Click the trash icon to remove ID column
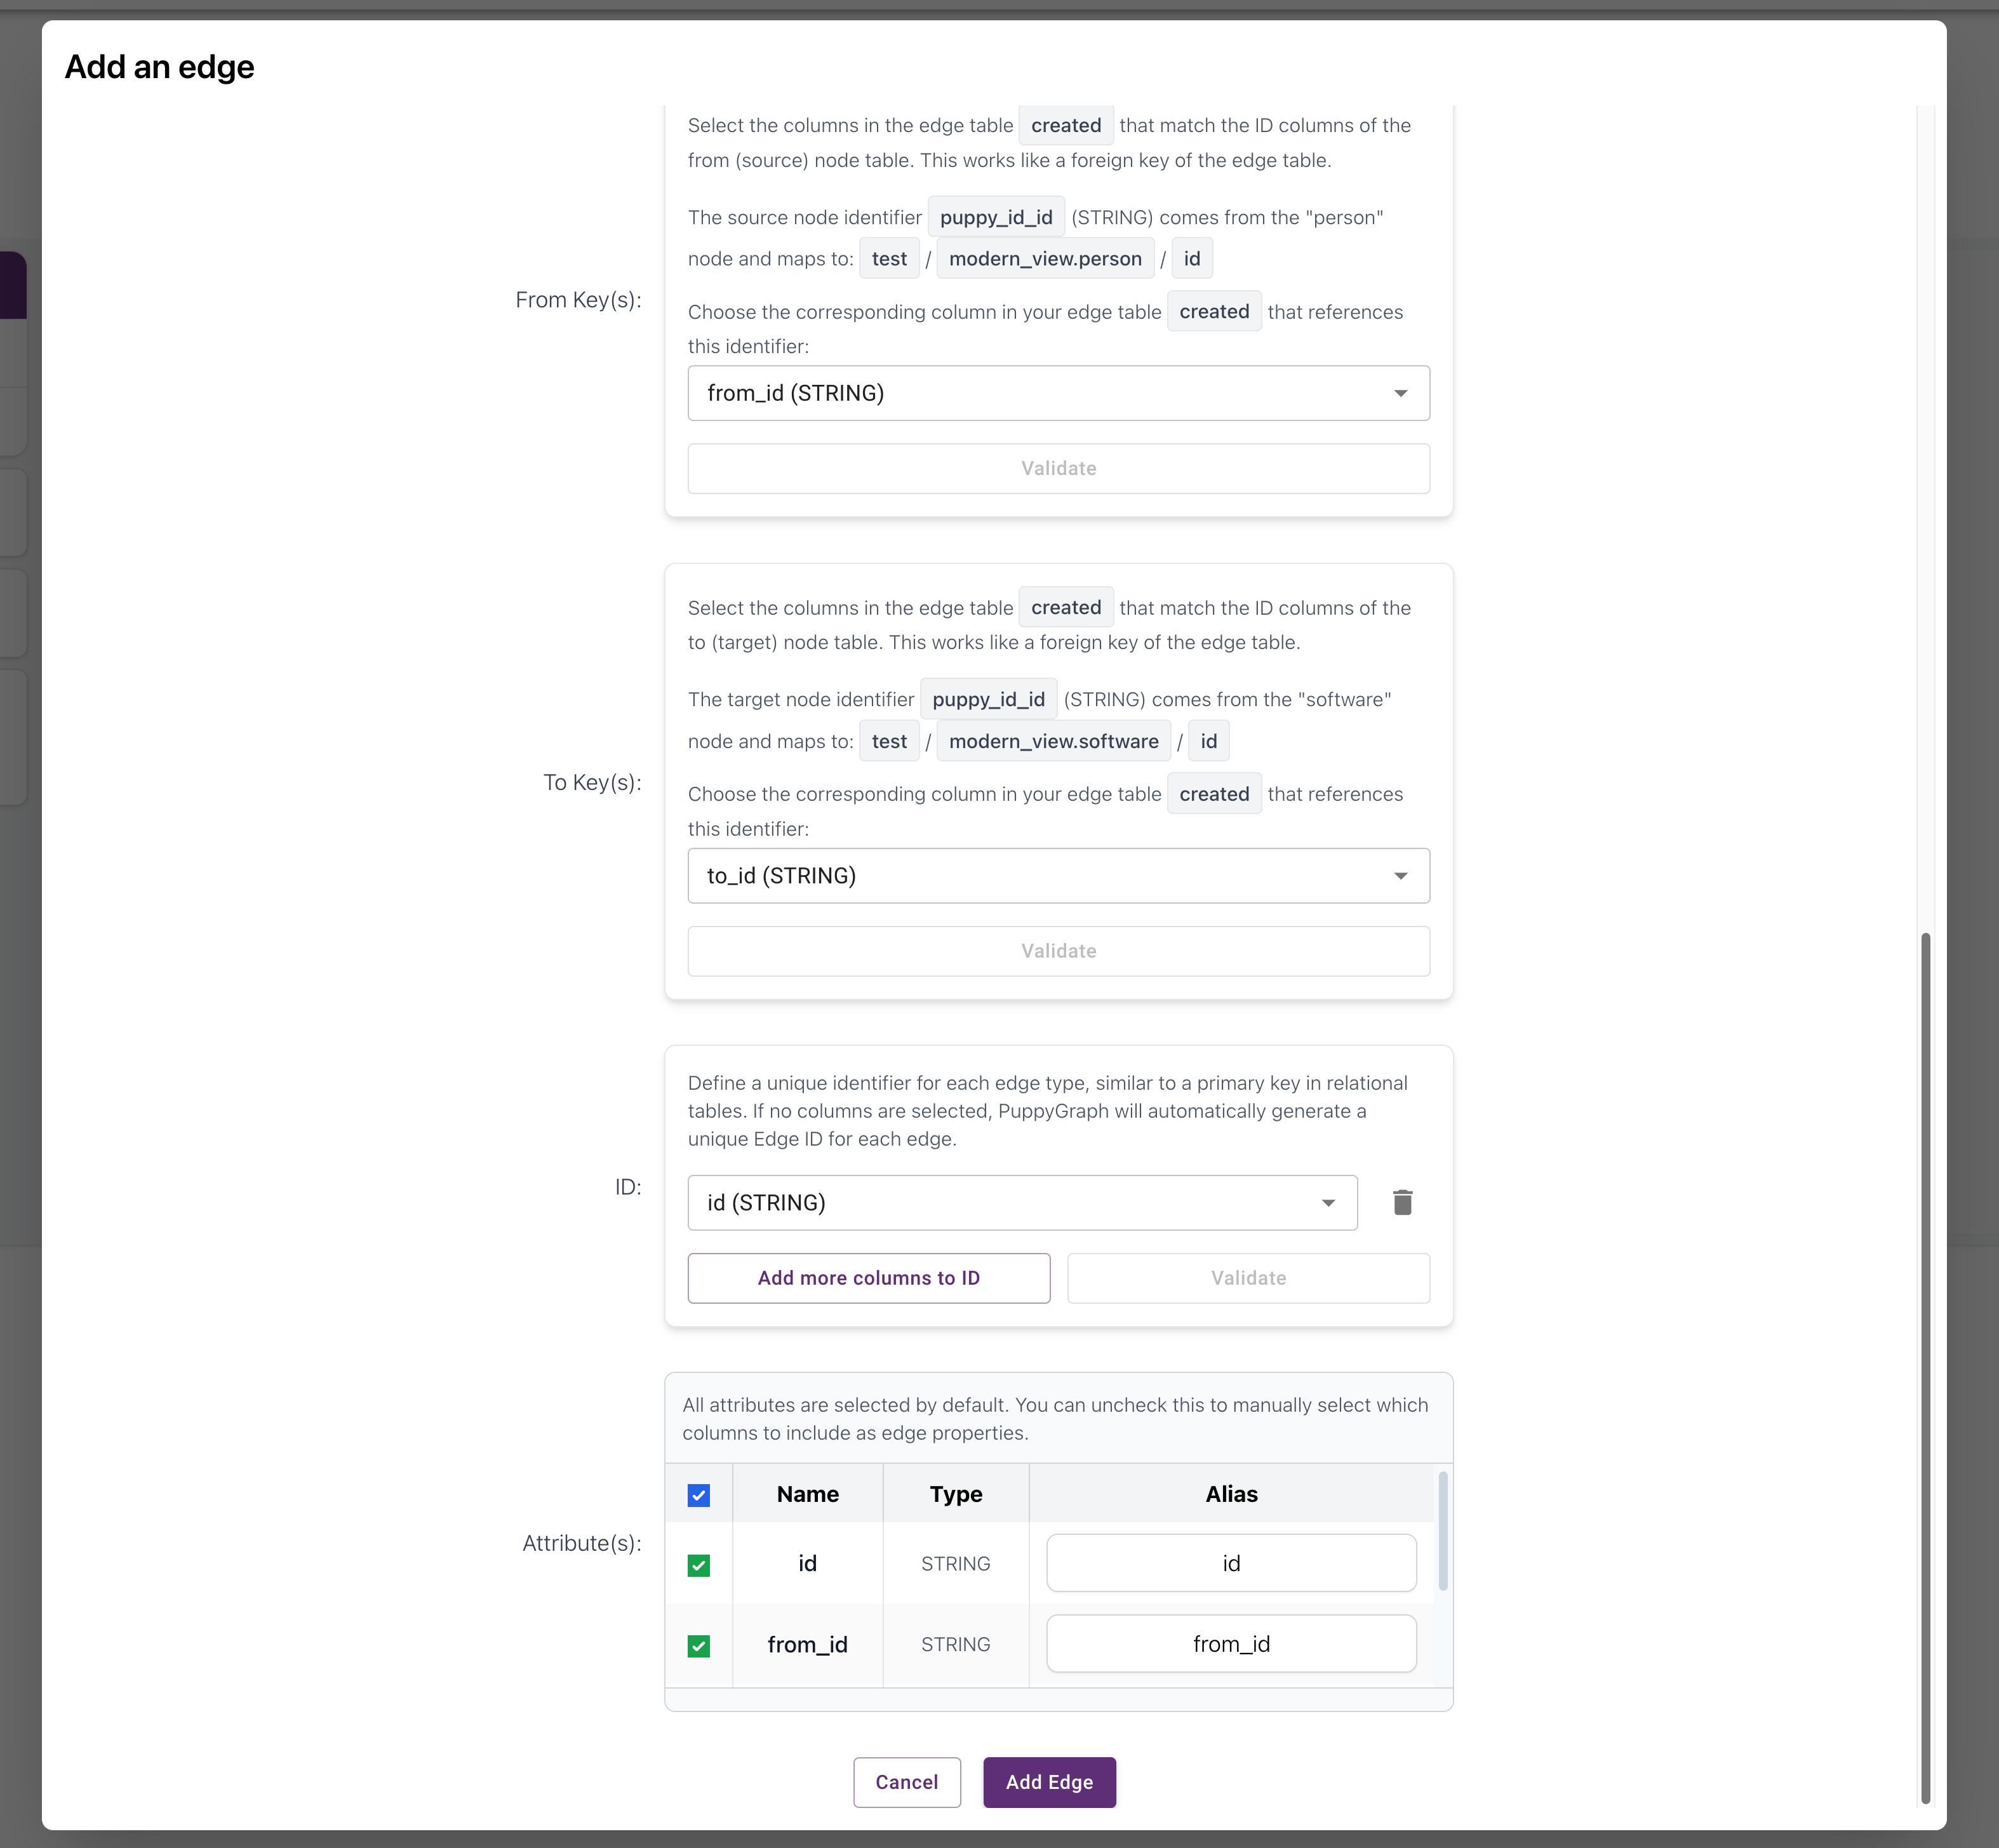 tap(1402, 1202)
